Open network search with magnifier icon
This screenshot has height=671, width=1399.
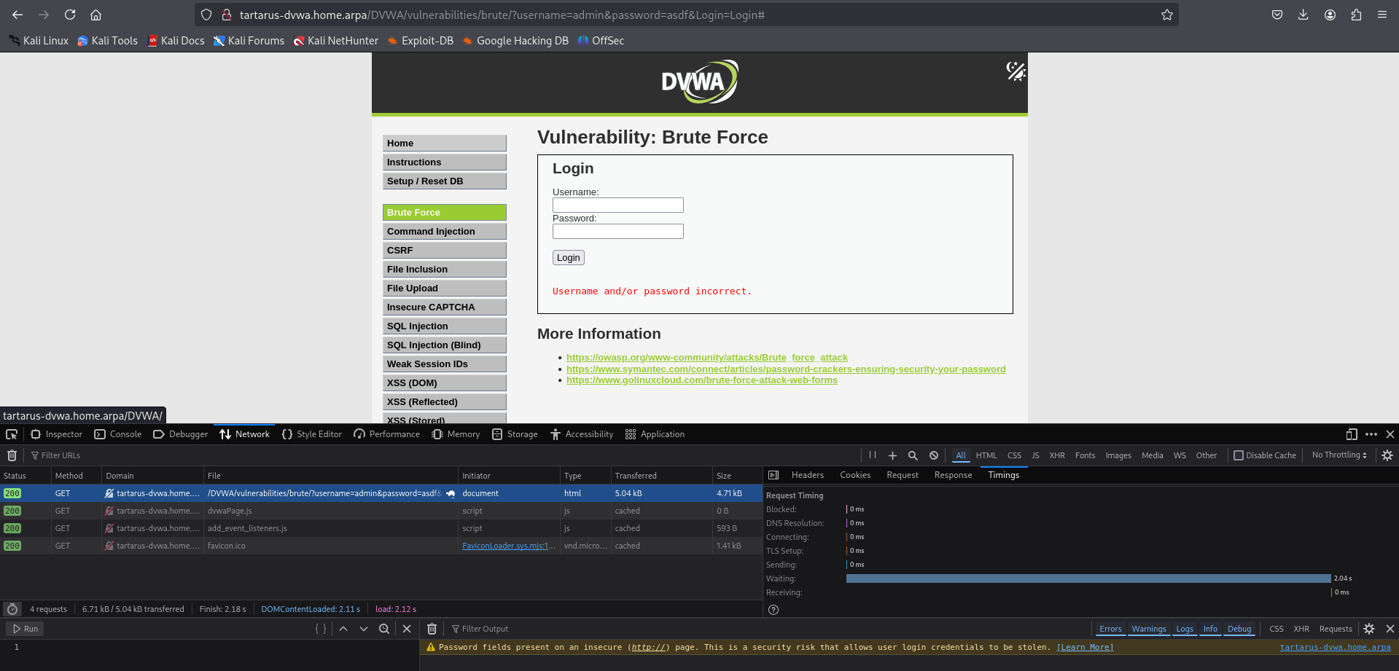pyautogui.click(x=913, y=455)
